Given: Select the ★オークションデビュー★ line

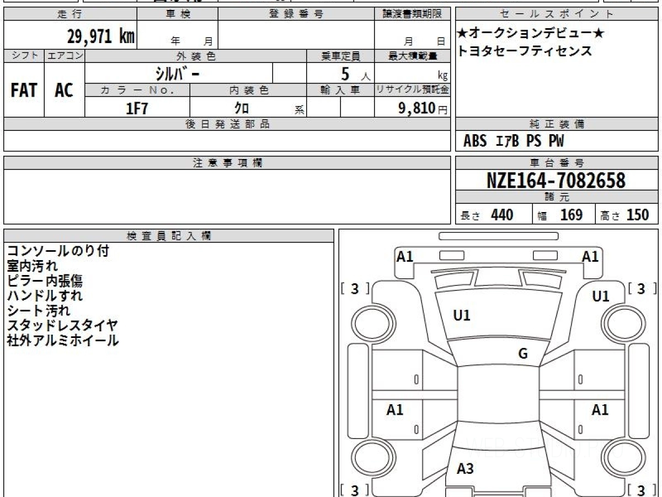Looking at the screenshot, I should (530, 34).
